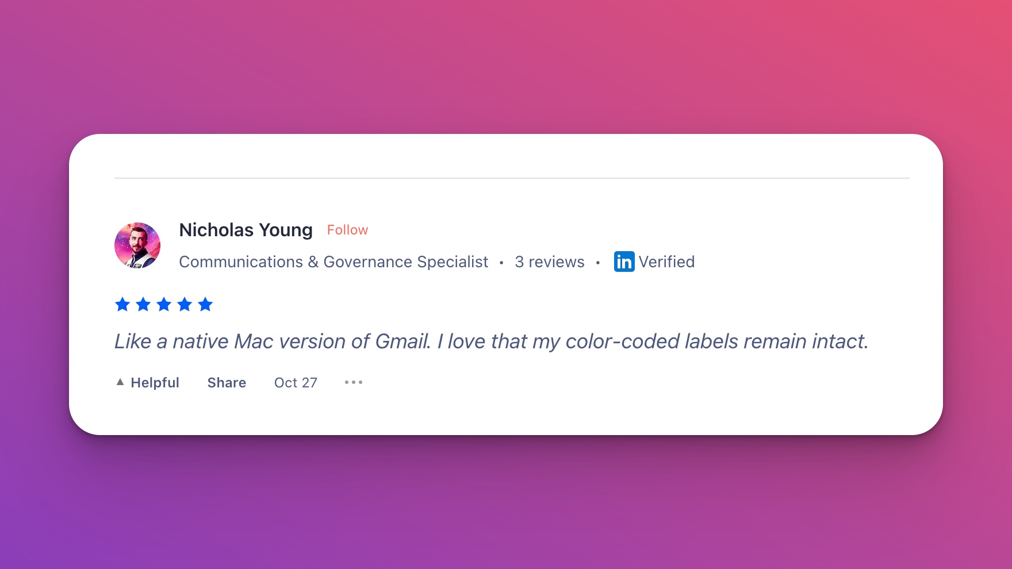Select the fourth rating star
The height and width of the screenshot is (569, 1012).
point(185,305)
